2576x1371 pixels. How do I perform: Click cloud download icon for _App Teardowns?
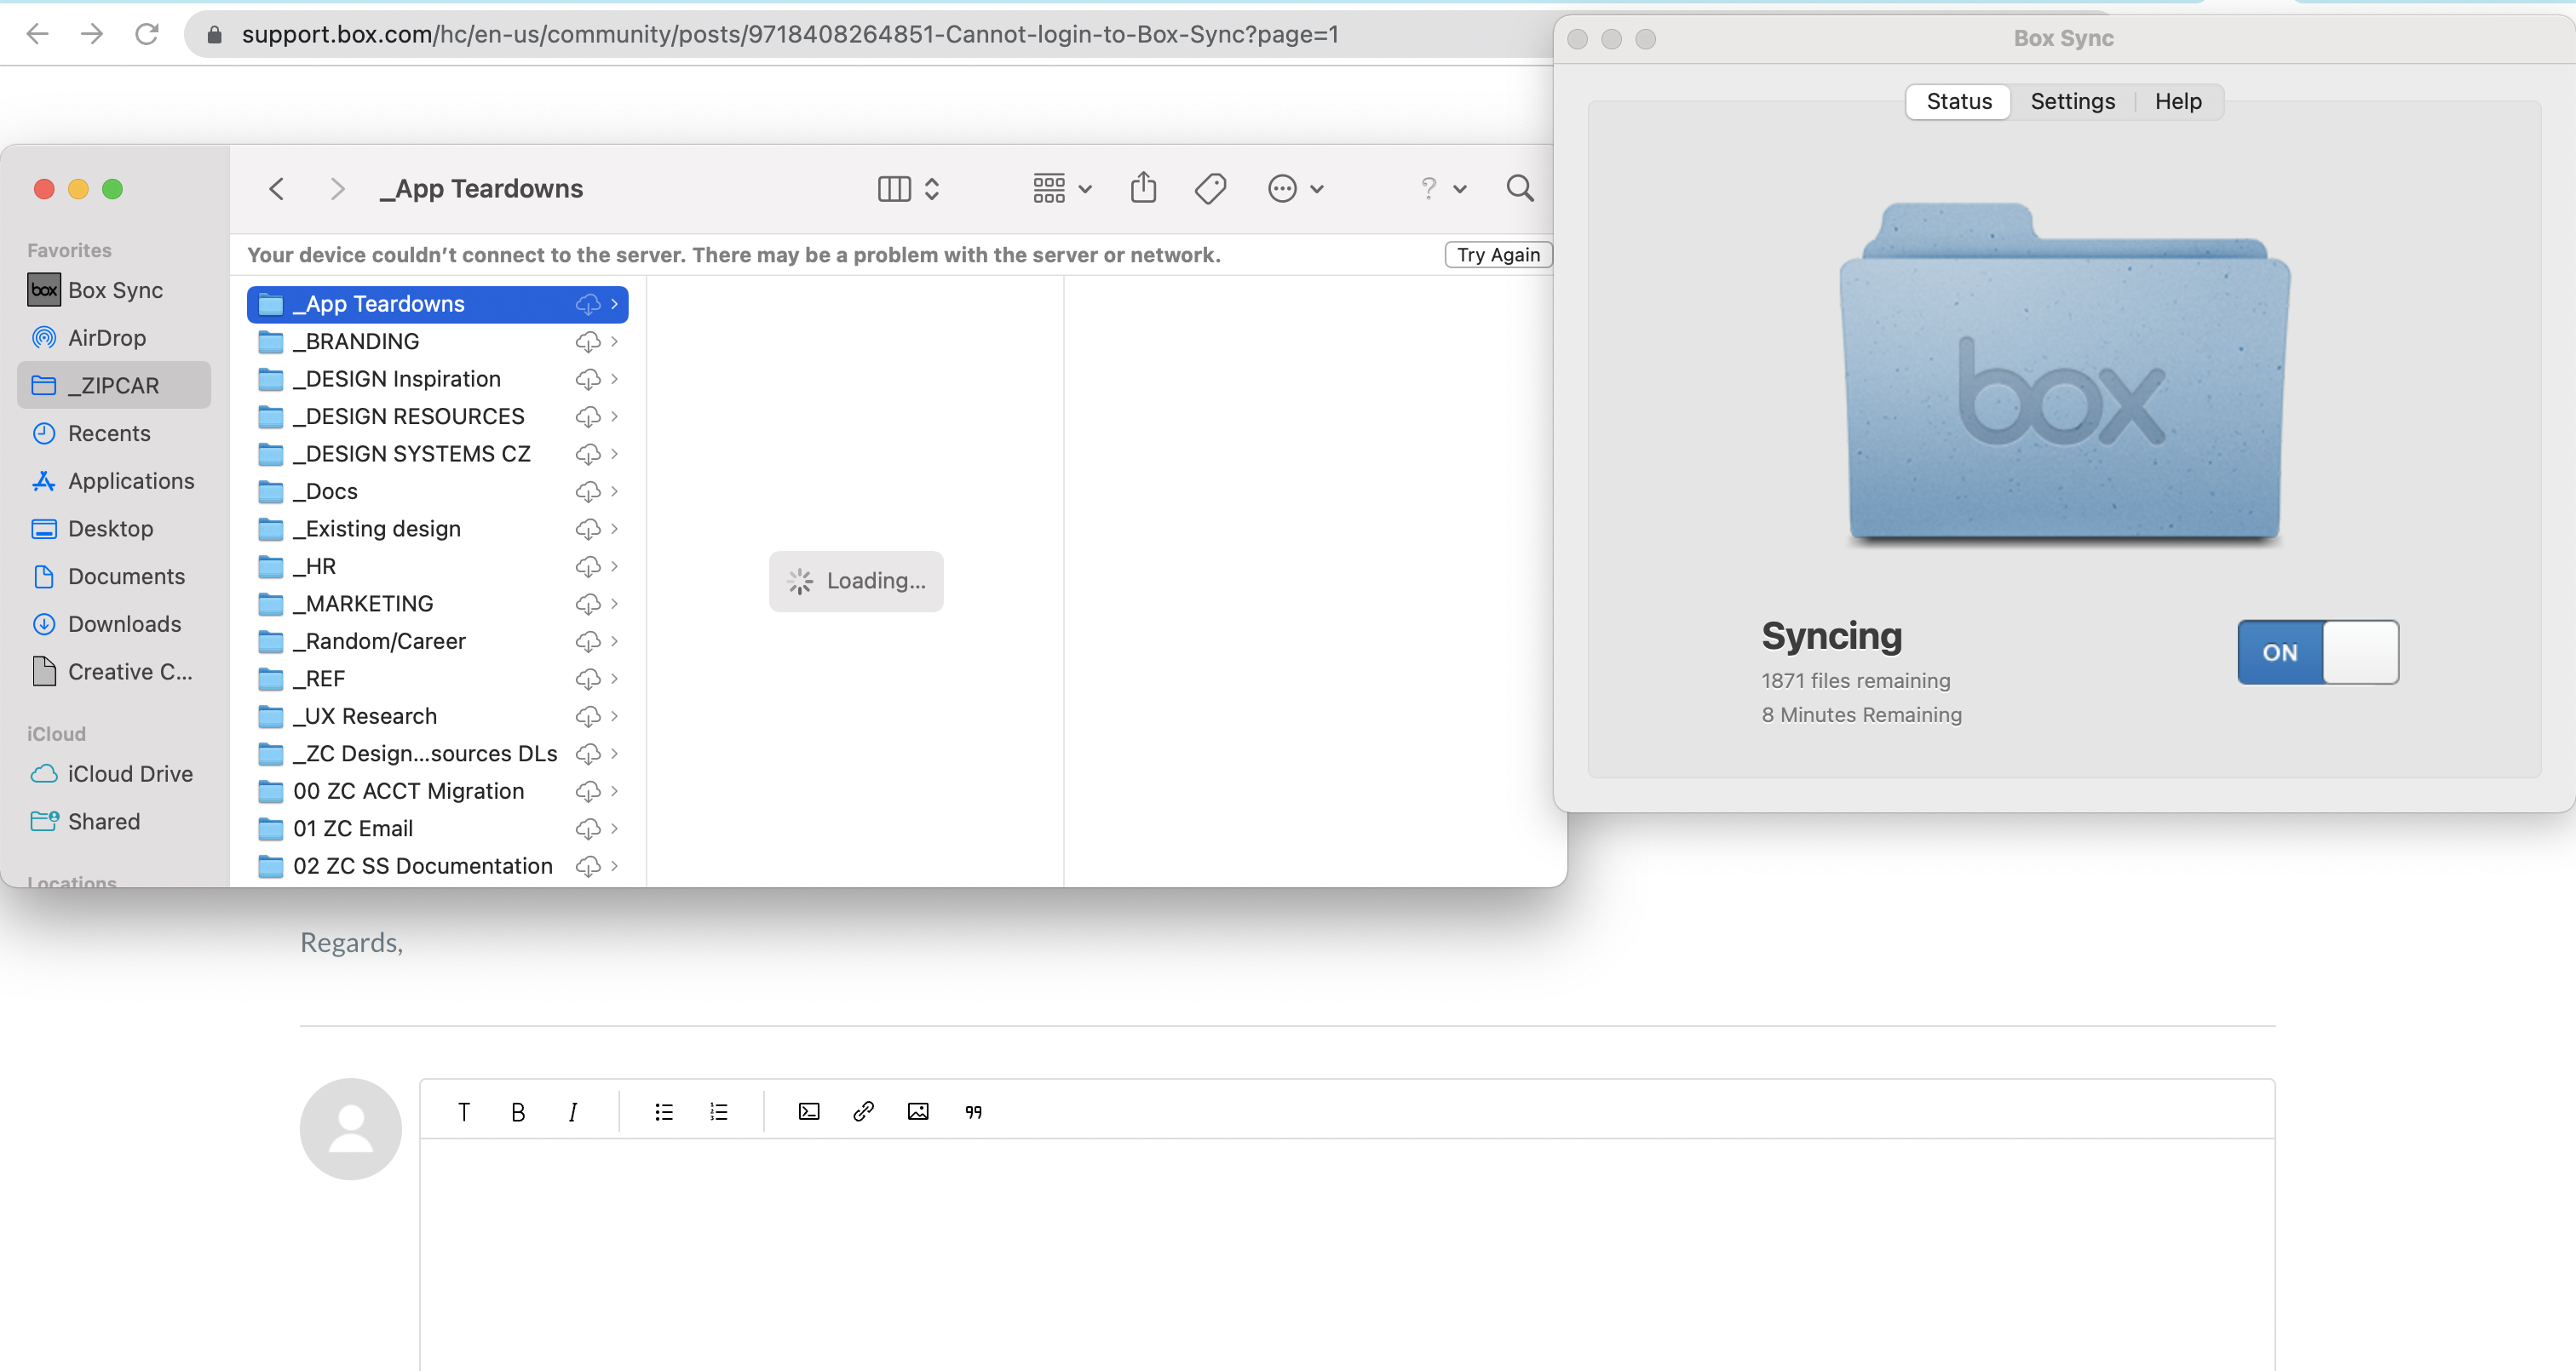pyautogui.click(x=588, y=304)
